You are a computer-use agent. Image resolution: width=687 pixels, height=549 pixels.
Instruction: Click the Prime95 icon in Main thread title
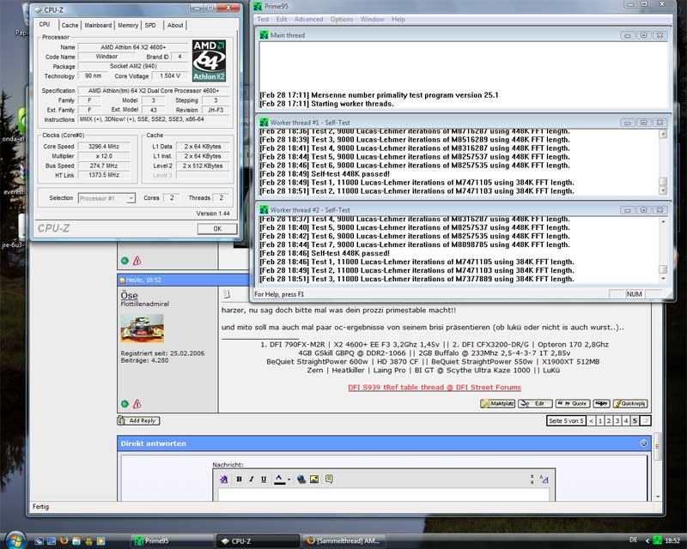264,35
